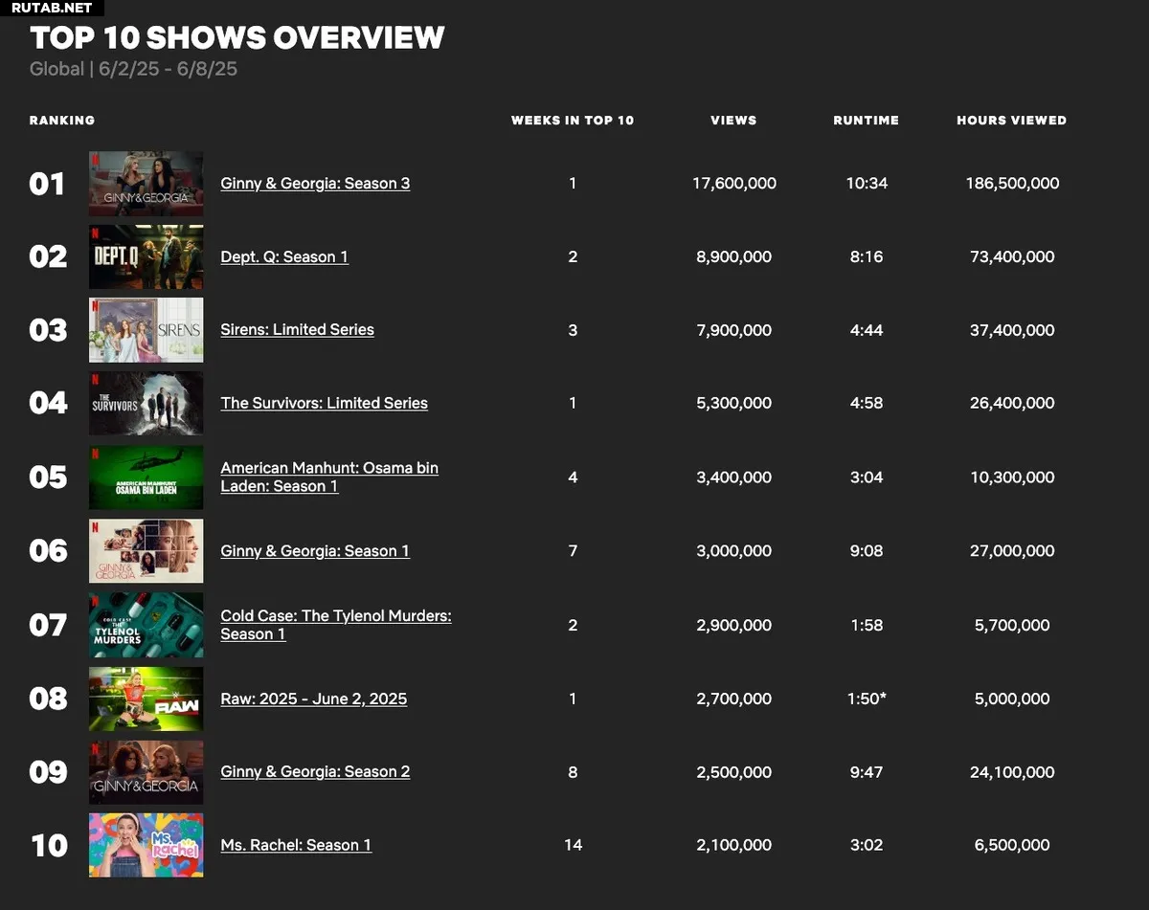Open the Raw: 2025 - June 2, 2025 link
This screenshot has width=1149, height=910.
pyautogui.click(x=313, y=699)
